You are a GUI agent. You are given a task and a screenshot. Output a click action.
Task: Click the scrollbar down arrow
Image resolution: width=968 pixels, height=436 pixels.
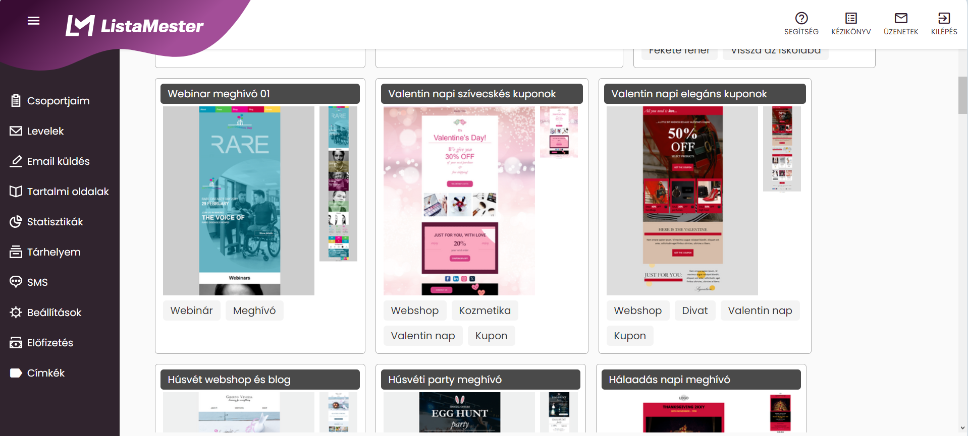963,427
